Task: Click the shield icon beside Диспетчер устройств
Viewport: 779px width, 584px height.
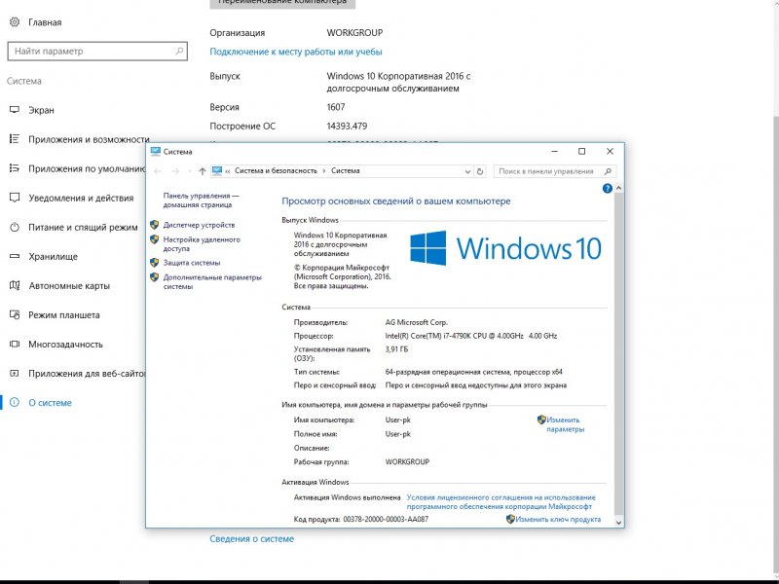Action: click(155, 225)
